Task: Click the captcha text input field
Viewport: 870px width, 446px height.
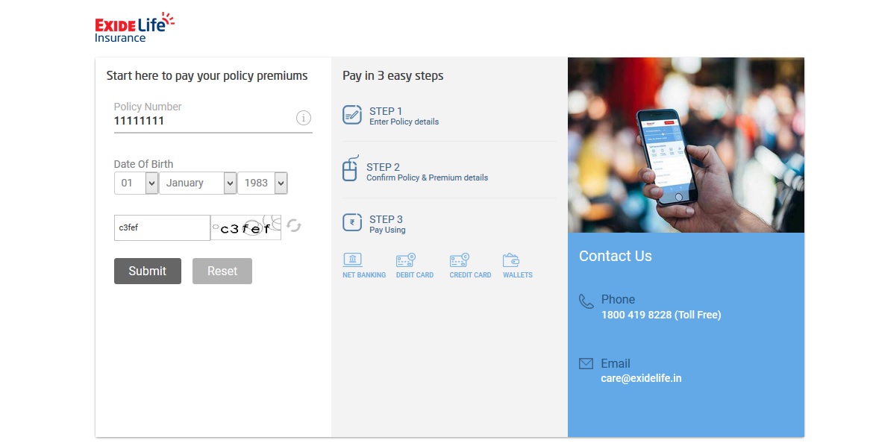Action: [162, 228]
